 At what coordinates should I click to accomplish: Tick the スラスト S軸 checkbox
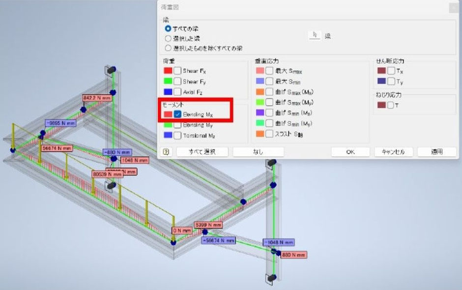pos(269,134)
